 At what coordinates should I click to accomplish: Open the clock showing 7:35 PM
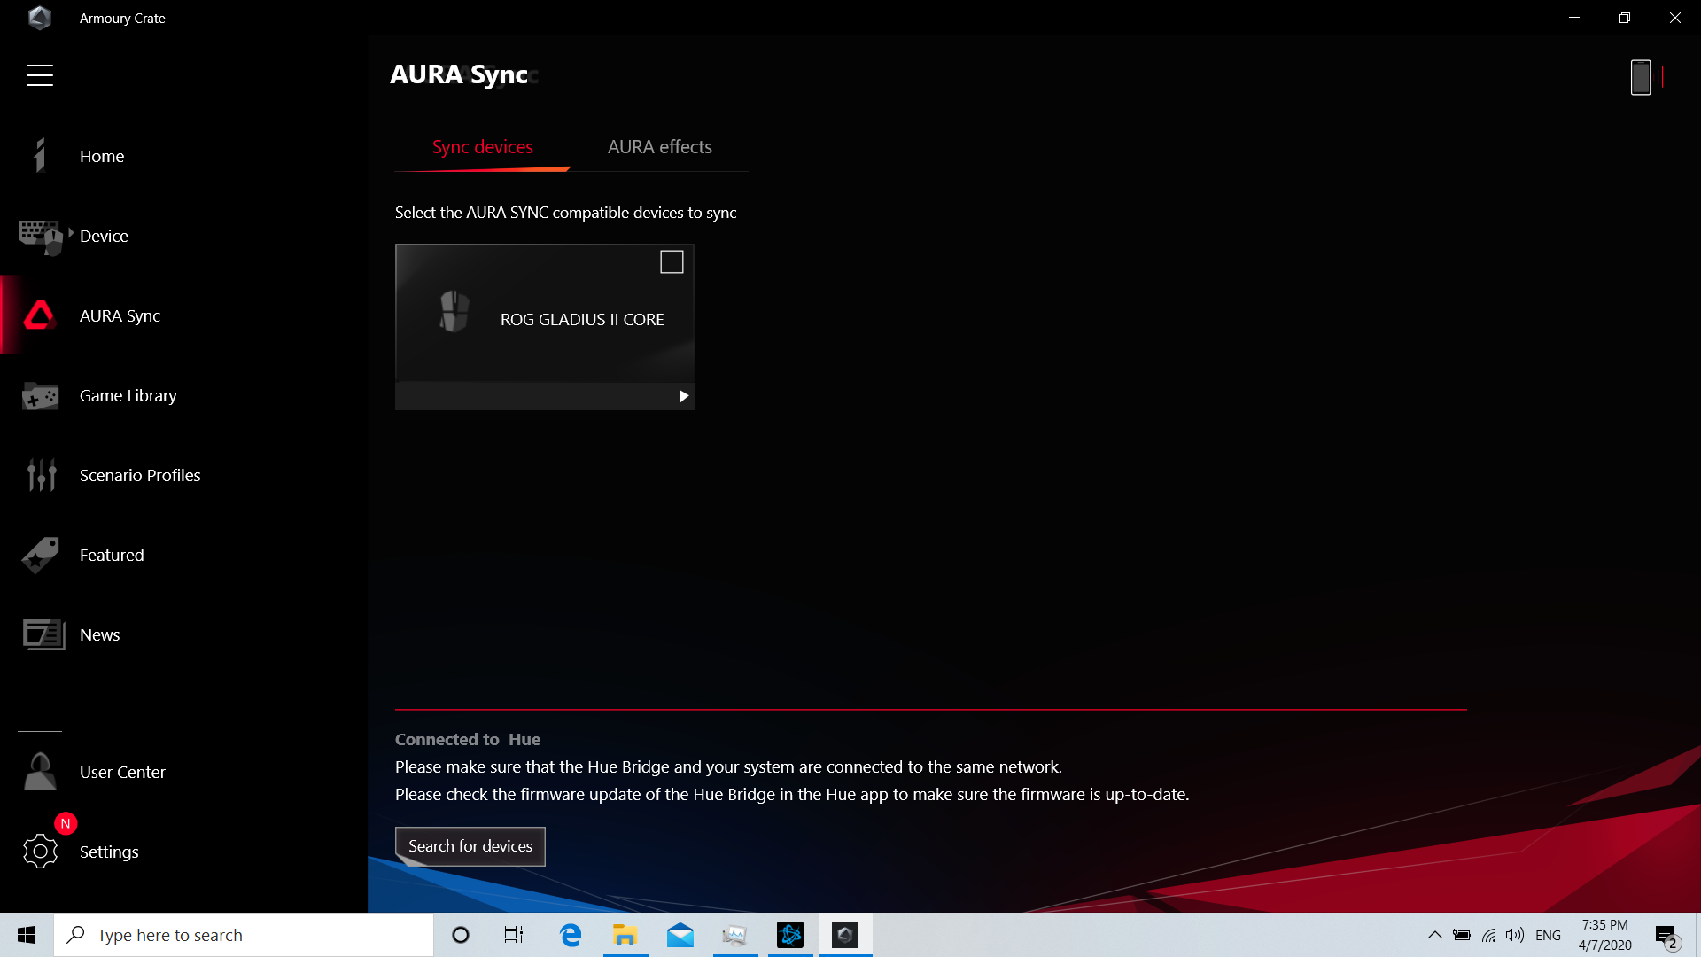[x=1604, y=935]
